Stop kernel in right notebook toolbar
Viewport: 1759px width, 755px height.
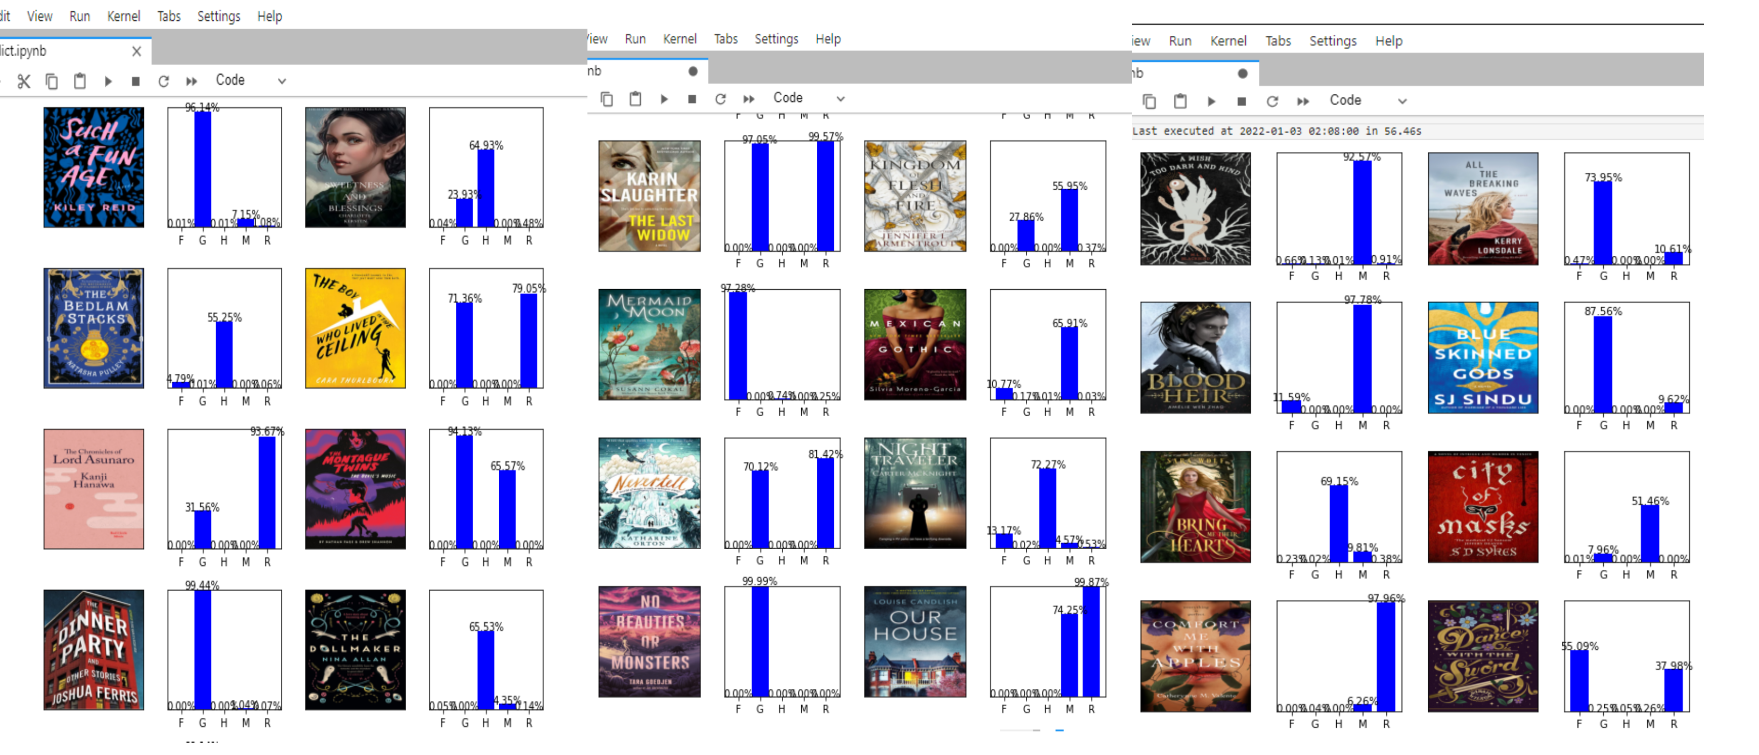(1242, 102)
